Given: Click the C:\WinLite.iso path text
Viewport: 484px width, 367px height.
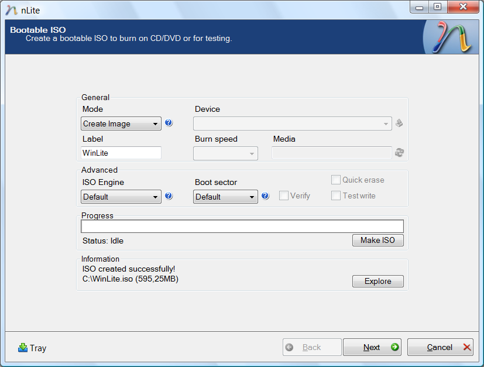Looking at the screenshot, I should pos(131,279).
